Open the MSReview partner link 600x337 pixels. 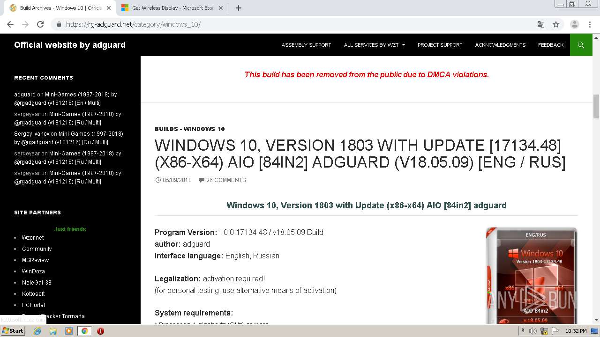35,260
